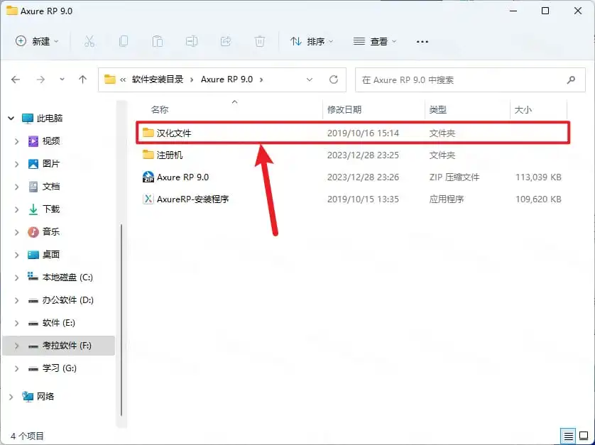Expand the 视频 tree node
Viewport: 595px width, 445px height.
(x=17, y=141)
